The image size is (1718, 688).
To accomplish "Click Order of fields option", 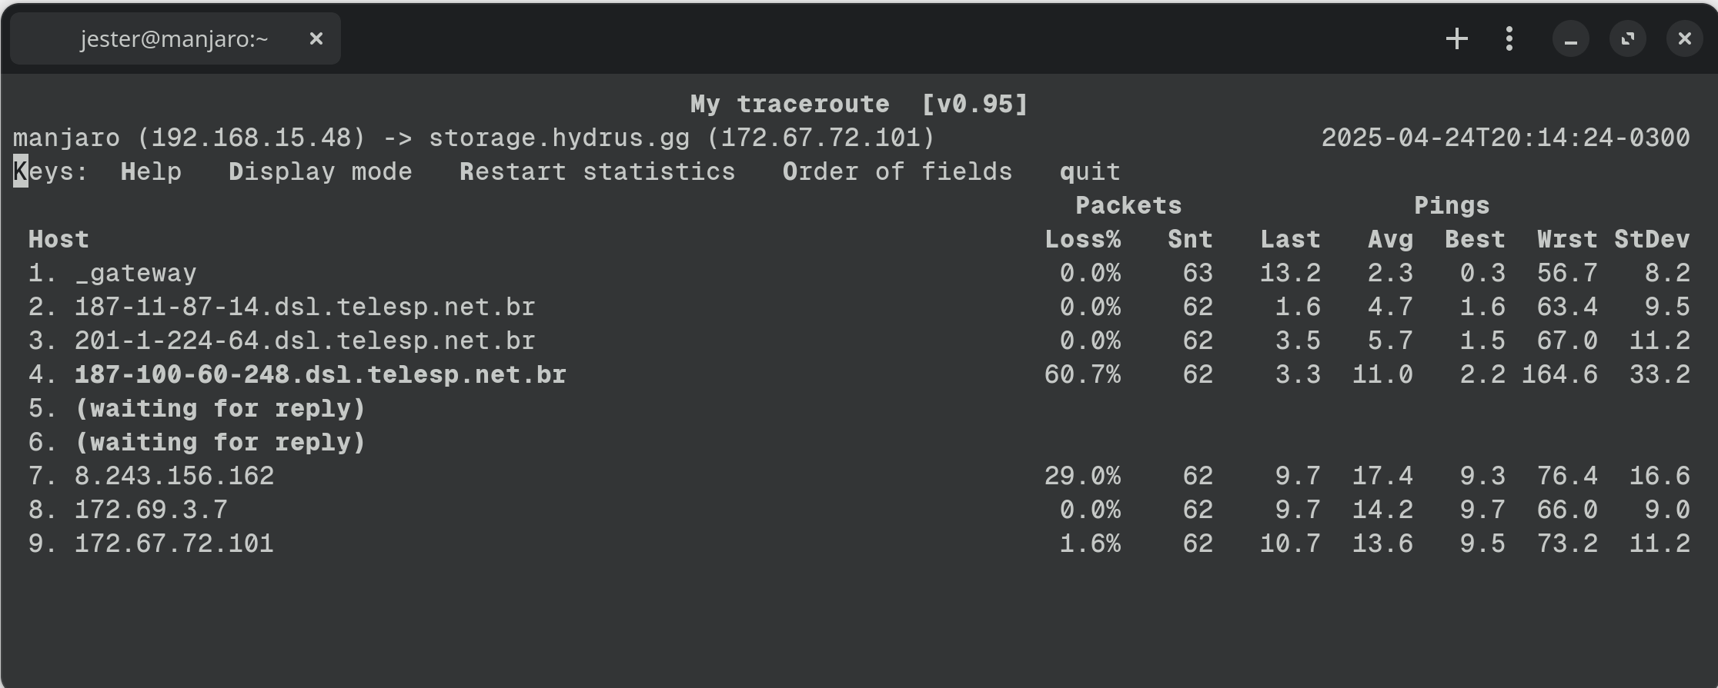I will (x=897, y=171).
